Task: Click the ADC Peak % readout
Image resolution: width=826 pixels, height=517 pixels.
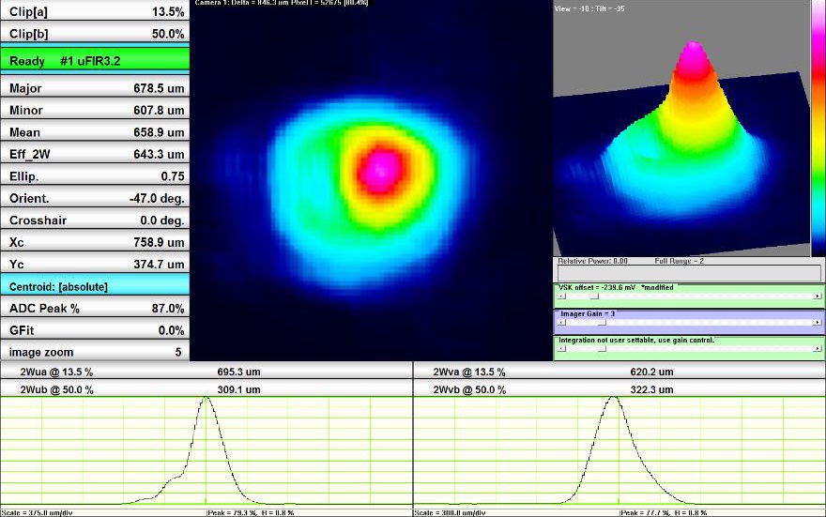Action: click(x=95, y=308)
